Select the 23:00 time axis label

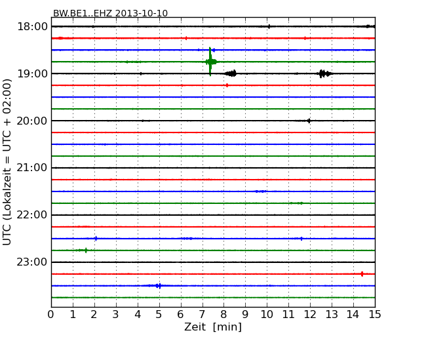tap(32, 262)
